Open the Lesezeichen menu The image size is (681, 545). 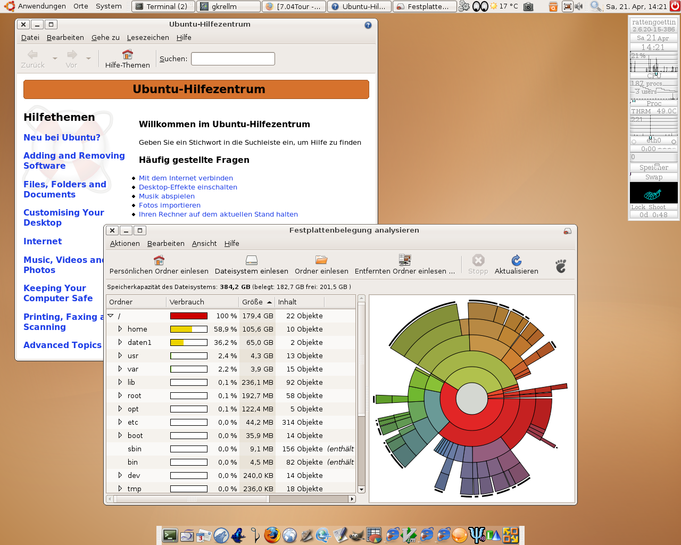pos(148,37)
